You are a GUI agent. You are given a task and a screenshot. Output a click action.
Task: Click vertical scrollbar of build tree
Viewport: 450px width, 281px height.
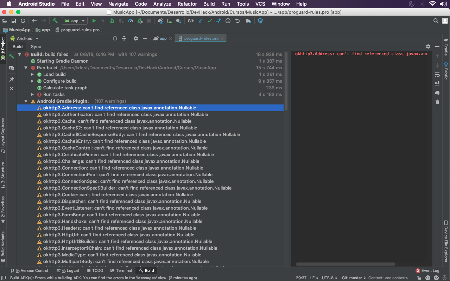coord(286,81)
